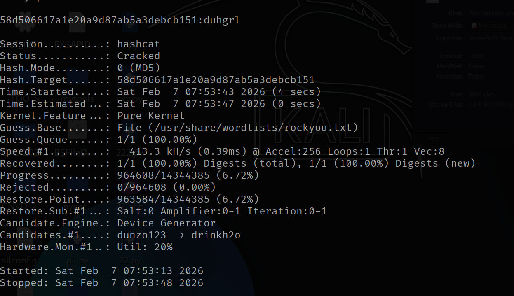
Task: Click the Status Cracked text
Action: pyautogui.click(x=138, y=56)
